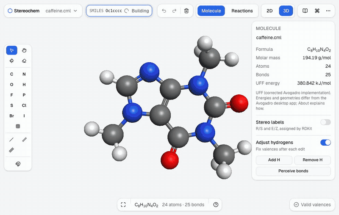
Task: Select sulfur element S
Action: click(x=12, y=105)
